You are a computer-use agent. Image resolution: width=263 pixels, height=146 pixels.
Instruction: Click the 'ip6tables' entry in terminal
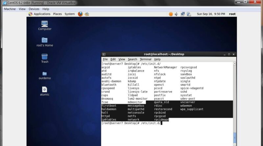[x=109, y=119]
